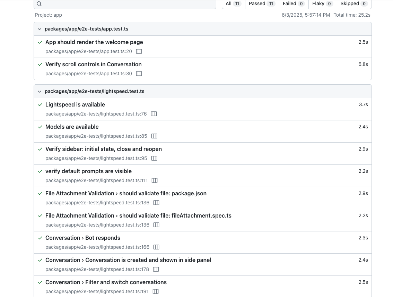This screenshot has height=297, width=393.
Task: Select the Skipped tests filter
Action: pyautogui.click(x=353, y=4)
